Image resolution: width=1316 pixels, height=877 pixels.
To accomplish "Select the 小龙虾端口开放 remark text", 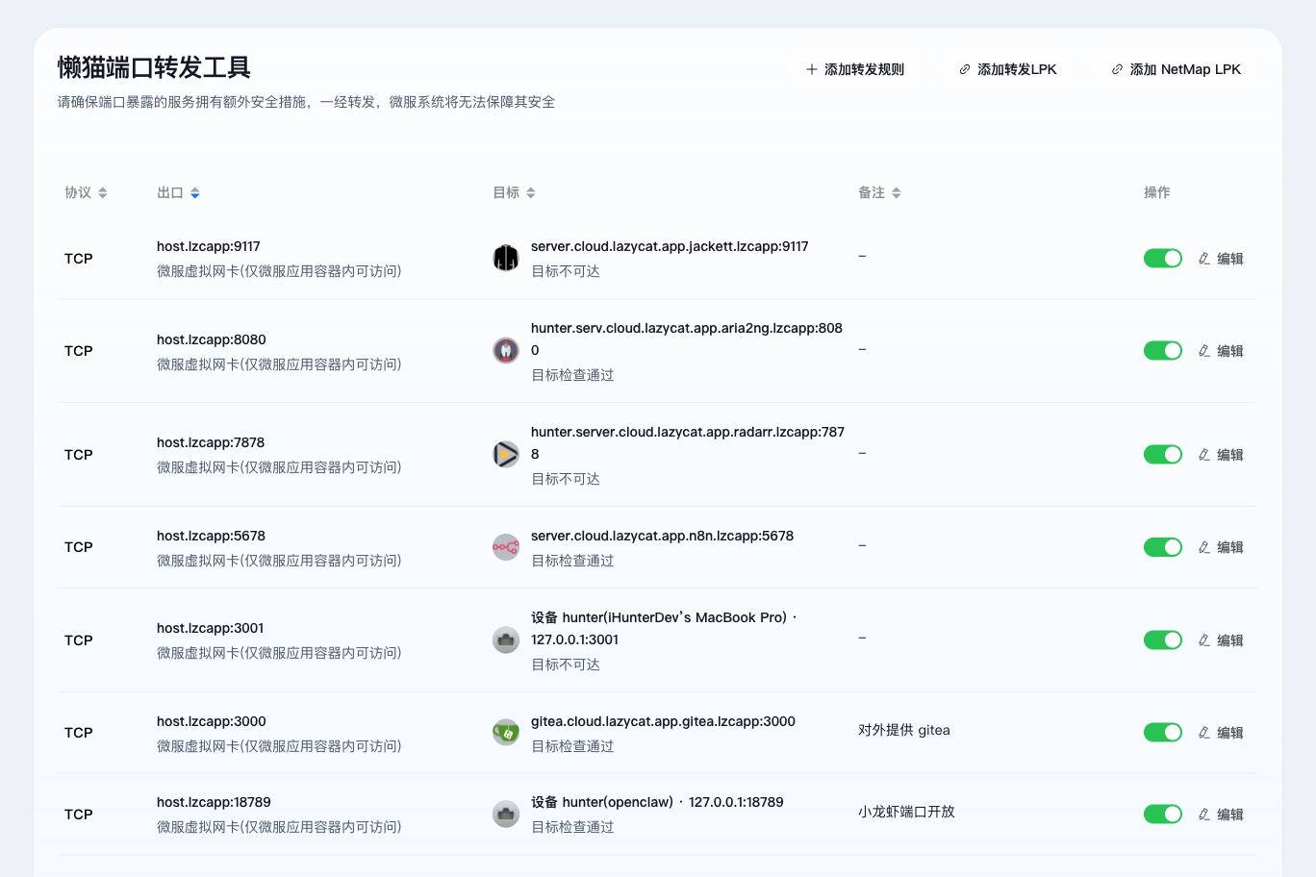I will coord(906,812).
